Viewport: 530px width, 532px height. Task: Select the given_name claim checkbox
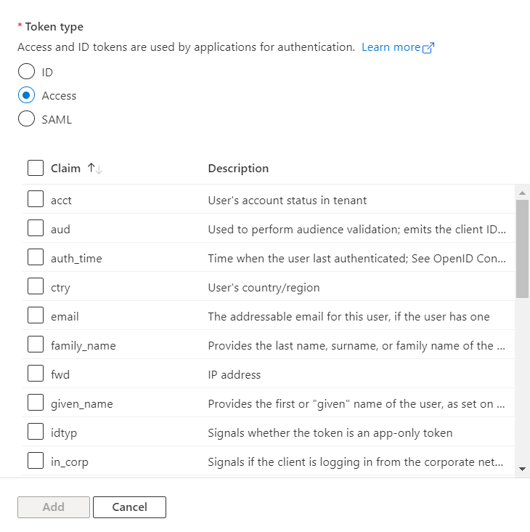click(x=36, y=403)
